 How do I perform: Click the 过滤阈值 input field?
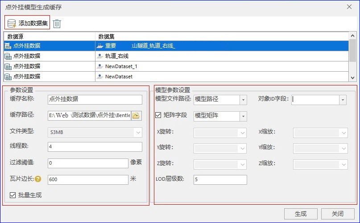point(88,163)
